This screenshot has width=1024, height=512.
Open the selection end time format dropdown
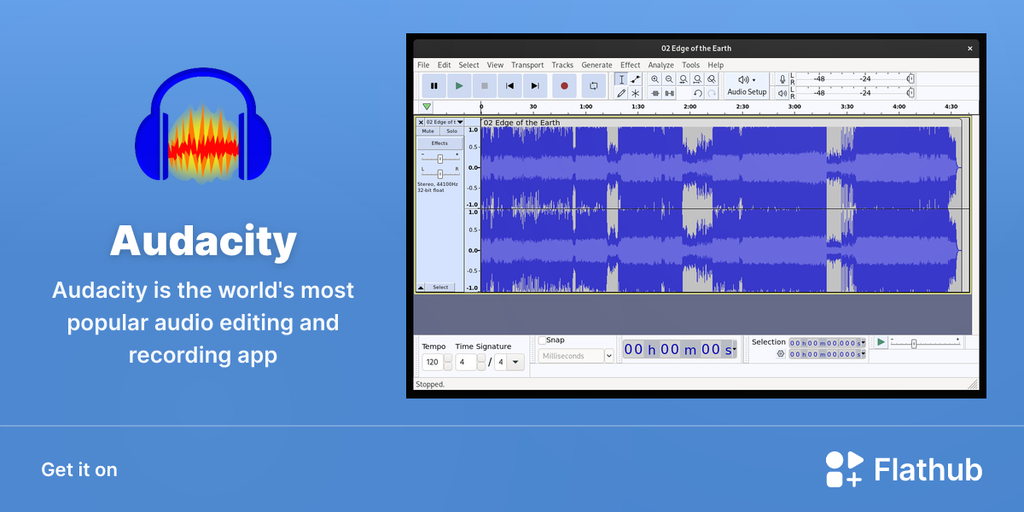(863, 353)
